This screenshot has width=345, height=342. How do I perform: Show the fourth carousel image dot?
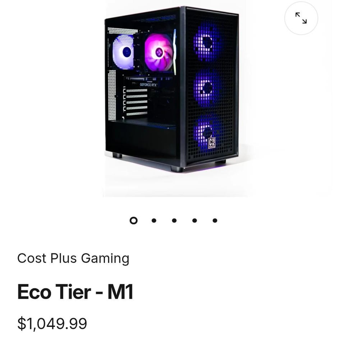(x=194, y=220)
